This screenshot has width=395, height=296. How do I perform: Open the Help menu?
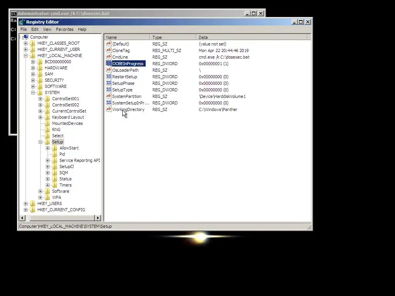tap(82, 29)
